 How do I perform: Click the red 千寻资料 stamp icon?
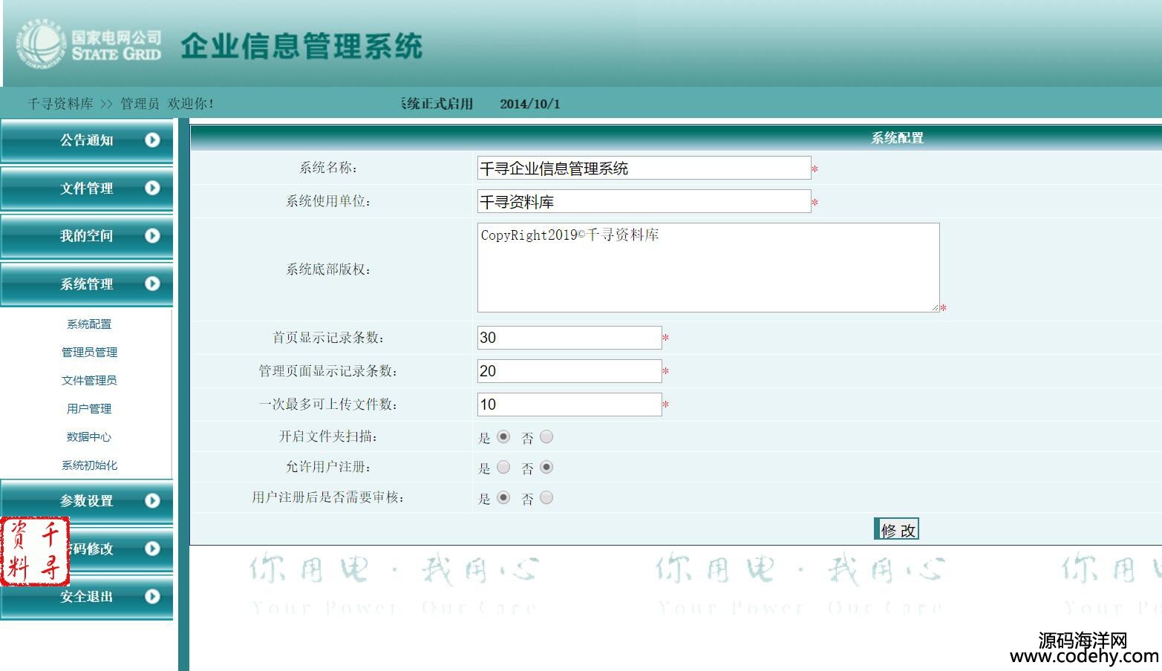click(35, 551)
